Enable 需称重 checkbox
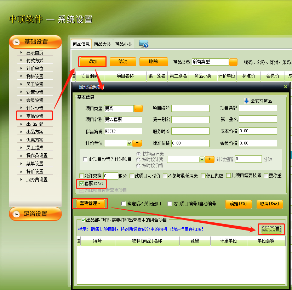The image size is (292, 290). pos(266,176)
